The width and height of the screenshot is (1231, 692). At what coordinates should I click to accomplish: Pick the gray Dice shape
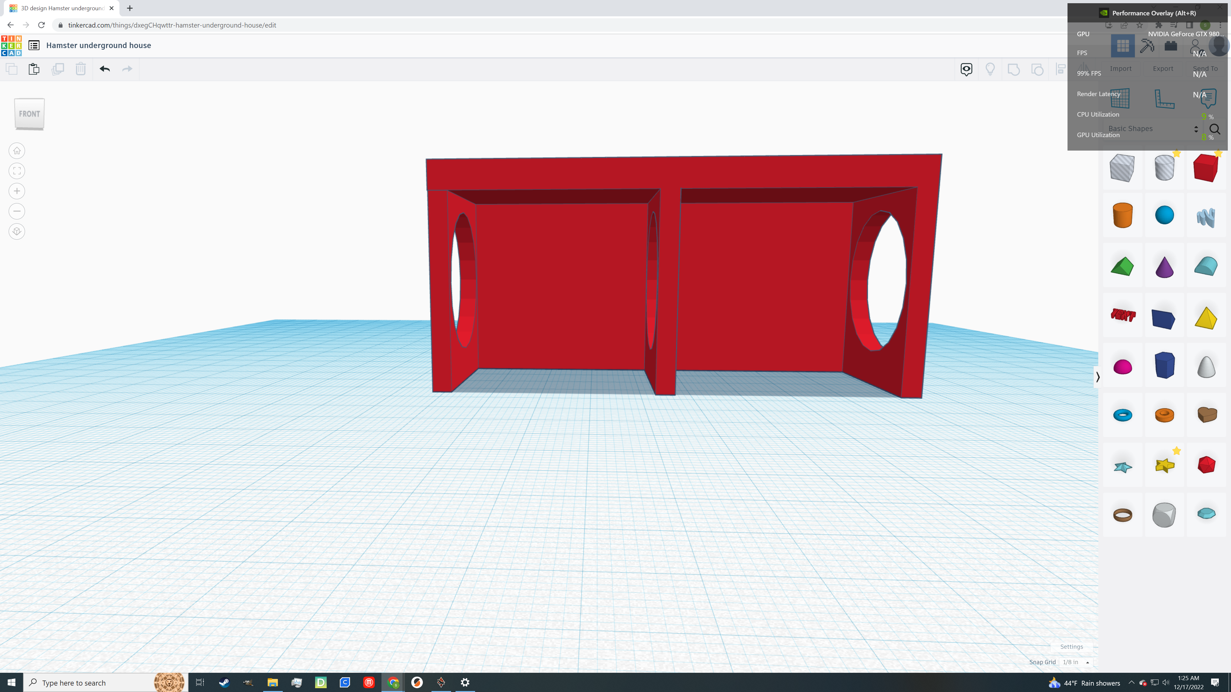[x=1164, y=515]
